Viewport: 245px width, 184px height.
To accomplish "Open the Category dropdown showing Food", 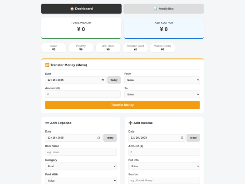I will (x=81, y=166).
